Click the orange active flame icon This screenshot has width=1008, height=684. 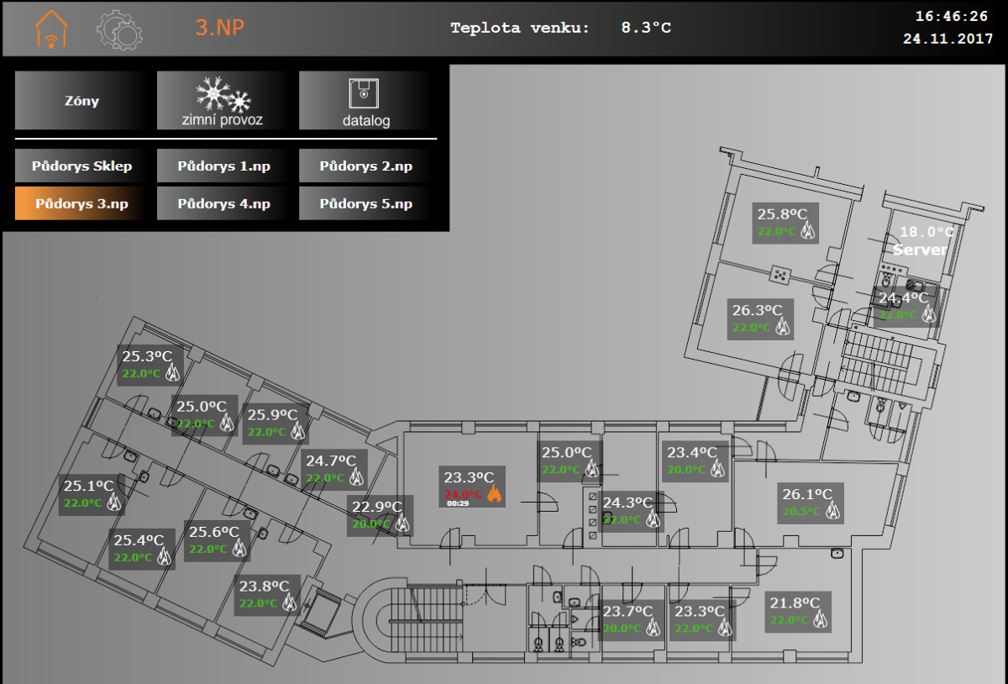click(x=494, y=494)
